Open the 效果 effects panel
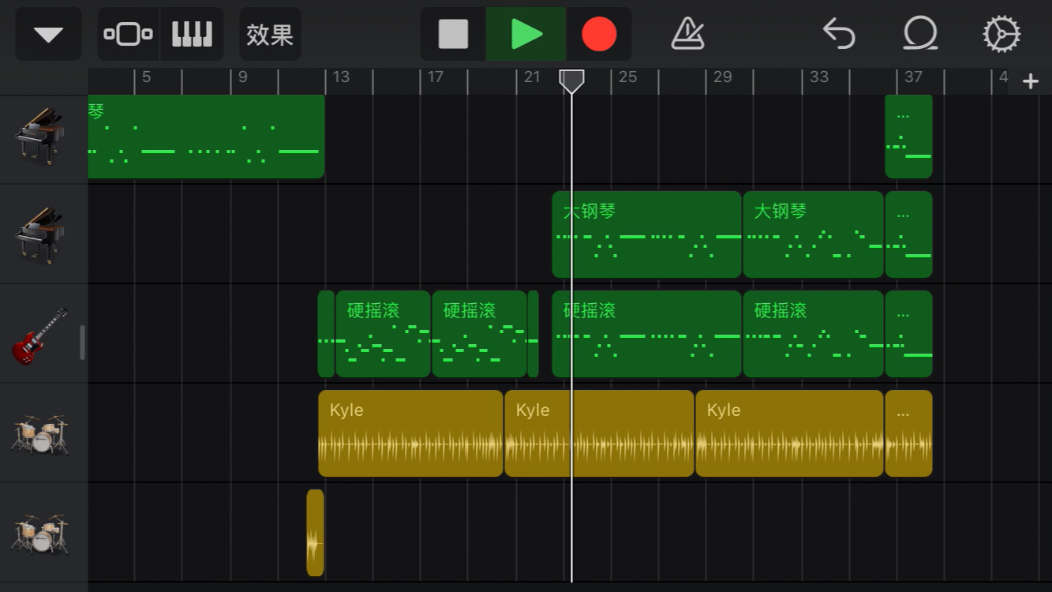This screenshot has width=1052, height=592. tap(270, 34)
